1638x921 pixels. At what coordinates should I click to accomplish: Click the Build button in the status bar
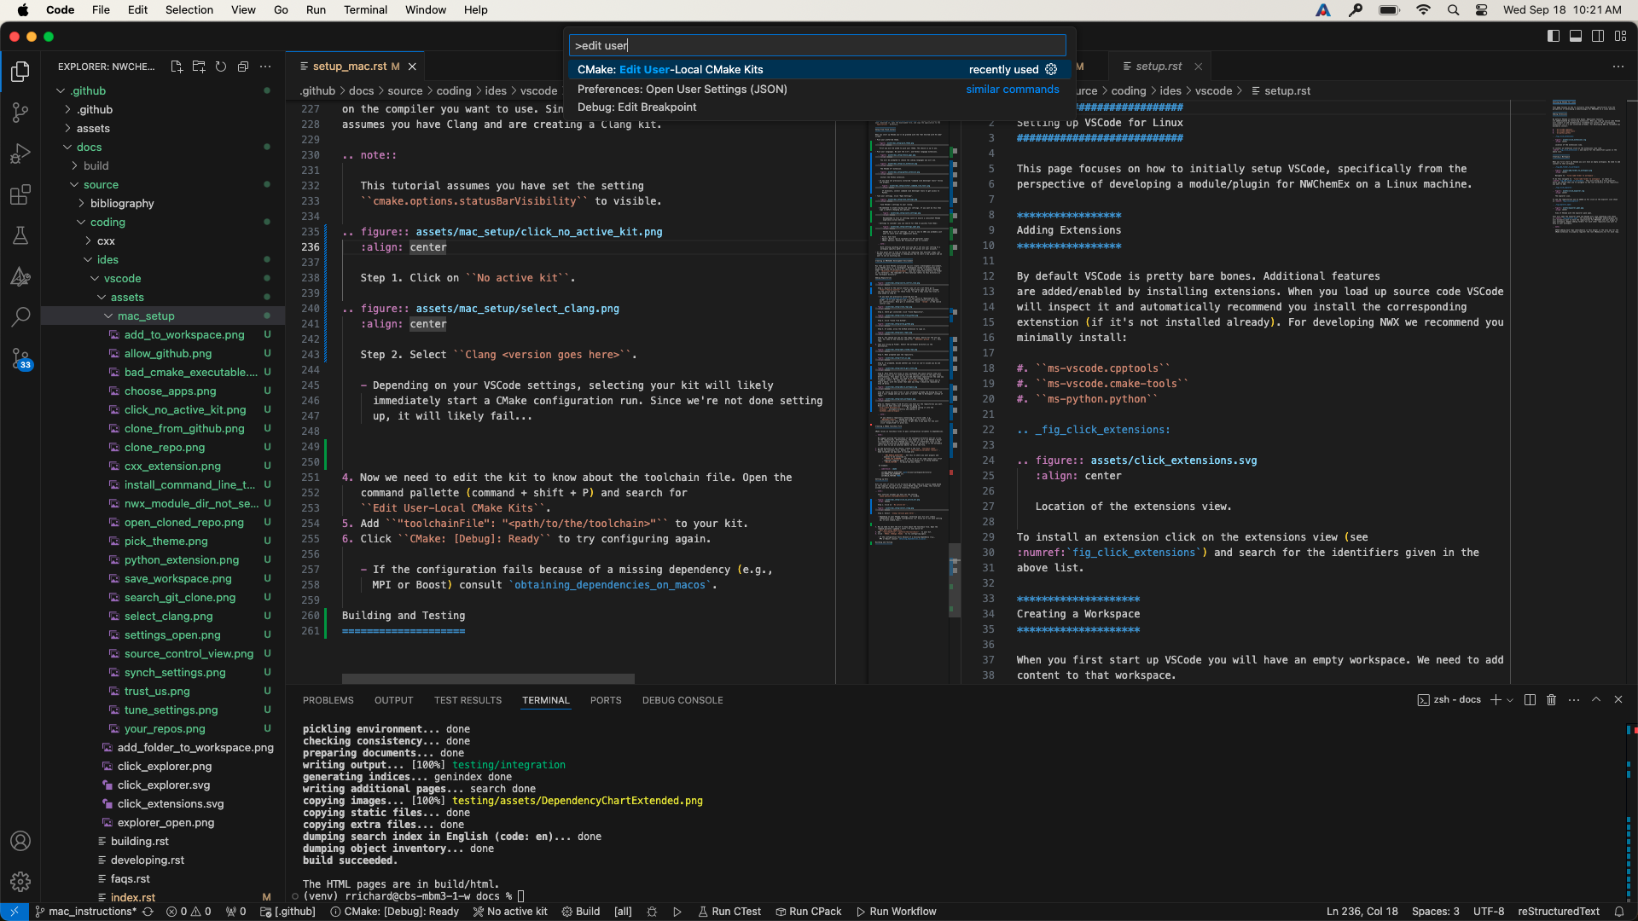point(581,912)
